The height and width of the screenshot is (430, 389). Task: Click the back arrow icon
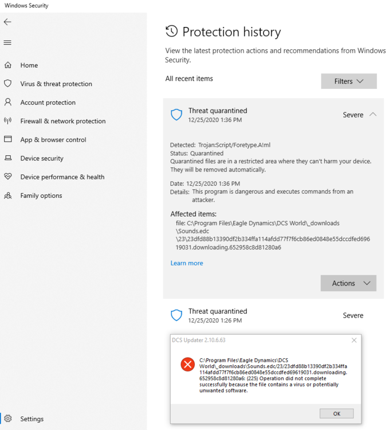(x=7, y=22)
